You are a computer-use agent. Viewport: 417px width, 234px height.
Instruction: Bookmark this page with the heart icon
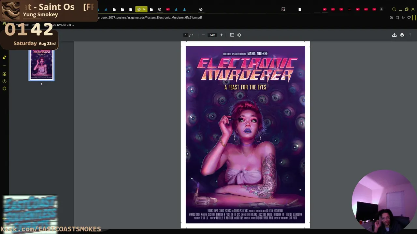coord(409,18)
